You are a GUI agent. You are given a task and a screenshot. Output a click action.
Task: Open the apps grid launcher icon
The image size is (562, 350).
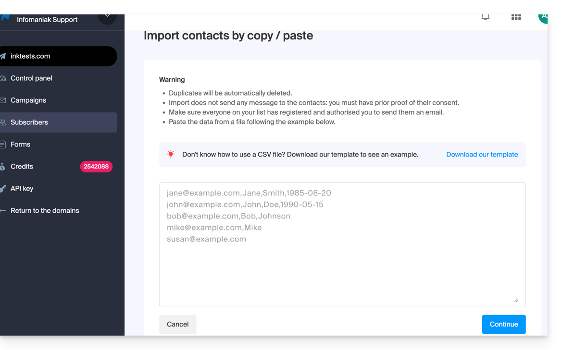[516, 17]
